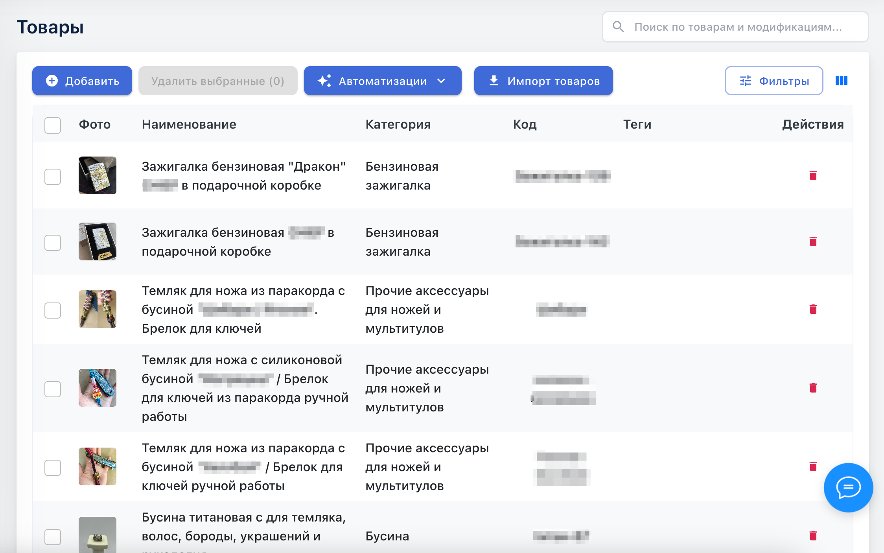Expand the Автоматизации dropdown
Image resolution: width=884 pixels, height=553 pixels.
click(x=382, y=81)
